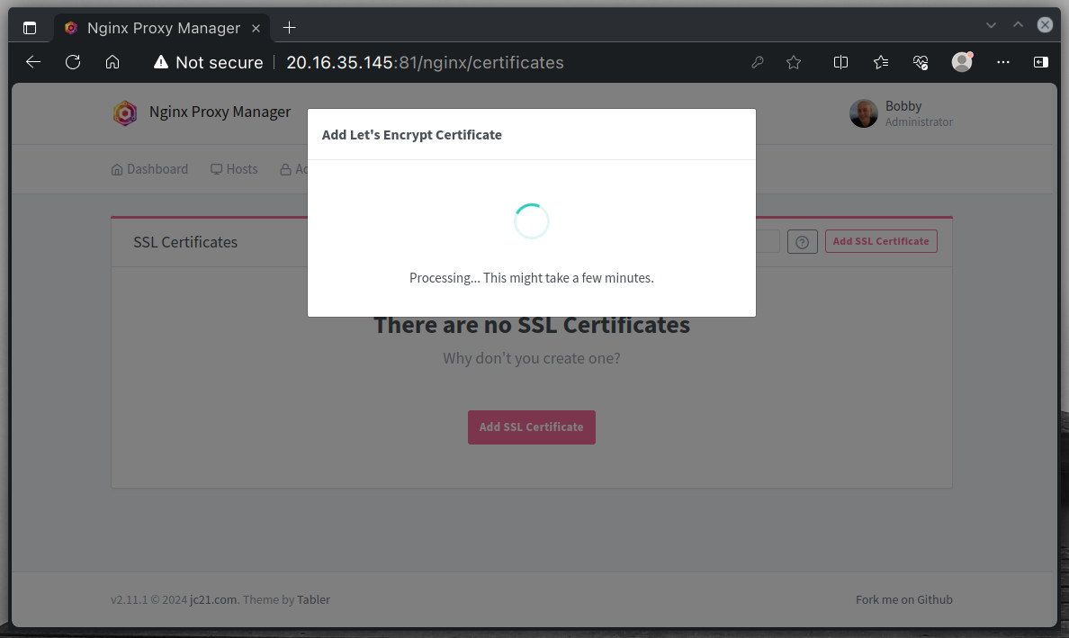The width and height of the screenshot is (1069, 638).
Task: Open the saved passwords key icon
Action: 758,62
